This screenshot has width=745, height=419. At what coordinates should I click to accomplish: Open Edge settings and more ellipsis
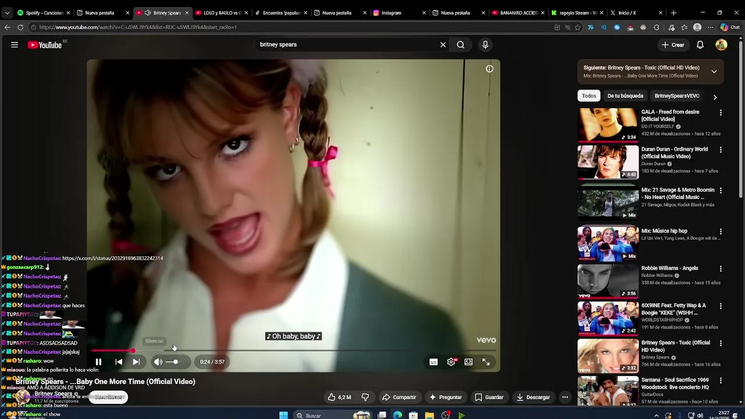coord(710,27)
